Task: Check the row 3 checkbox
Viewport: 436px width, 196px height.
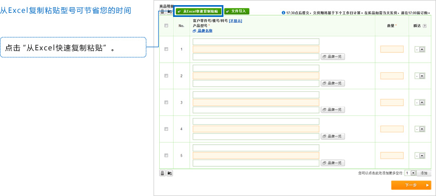Action: [166, 102]
